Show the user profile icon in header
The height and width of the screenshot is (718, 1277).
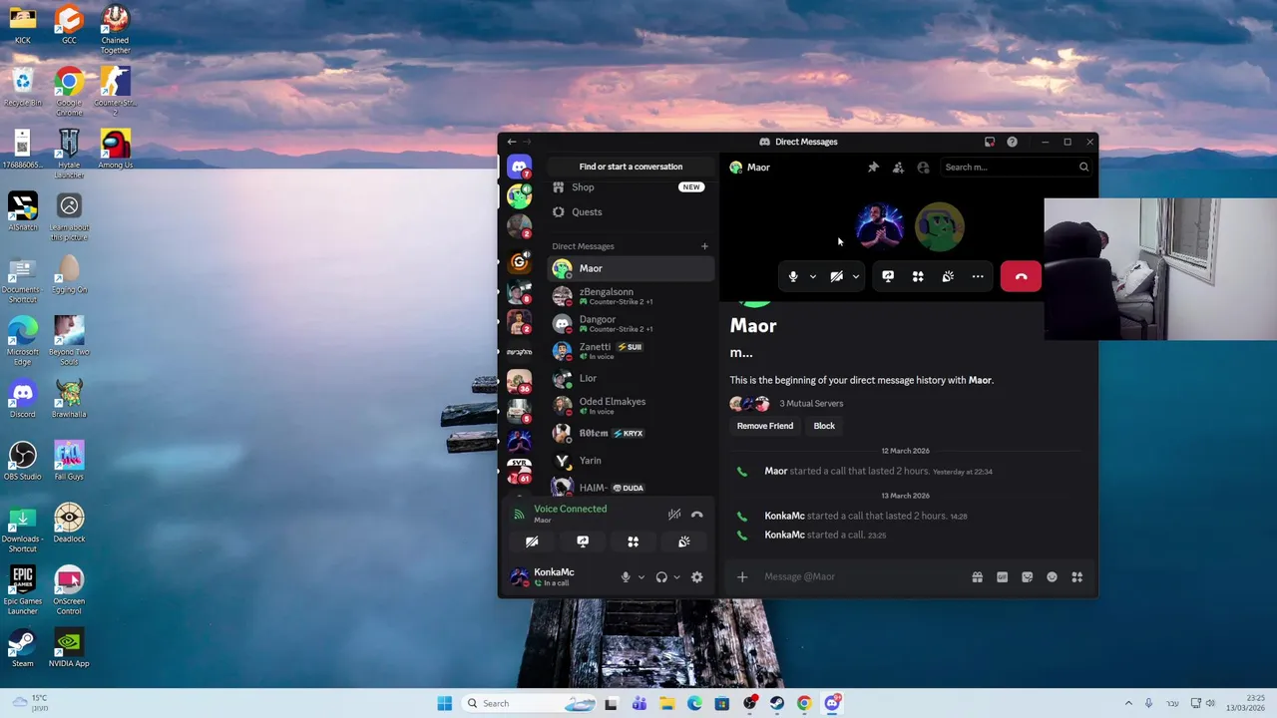click(923, 168)
